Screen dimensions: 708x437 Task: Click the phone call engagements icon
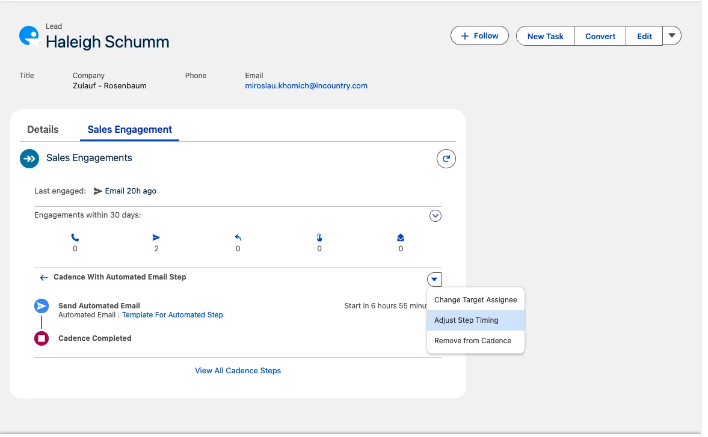75,237
